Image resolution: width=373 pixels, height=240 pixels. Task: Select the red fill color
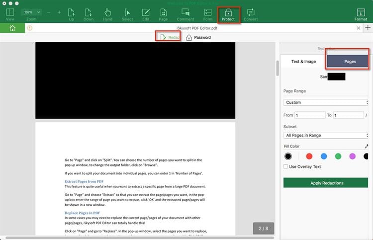pos(309,156)
